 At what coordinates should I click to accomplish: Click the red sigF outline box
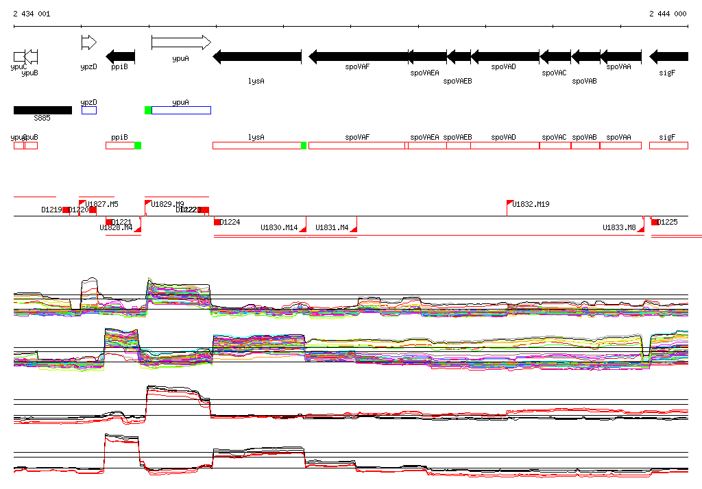tap(668, 145)
